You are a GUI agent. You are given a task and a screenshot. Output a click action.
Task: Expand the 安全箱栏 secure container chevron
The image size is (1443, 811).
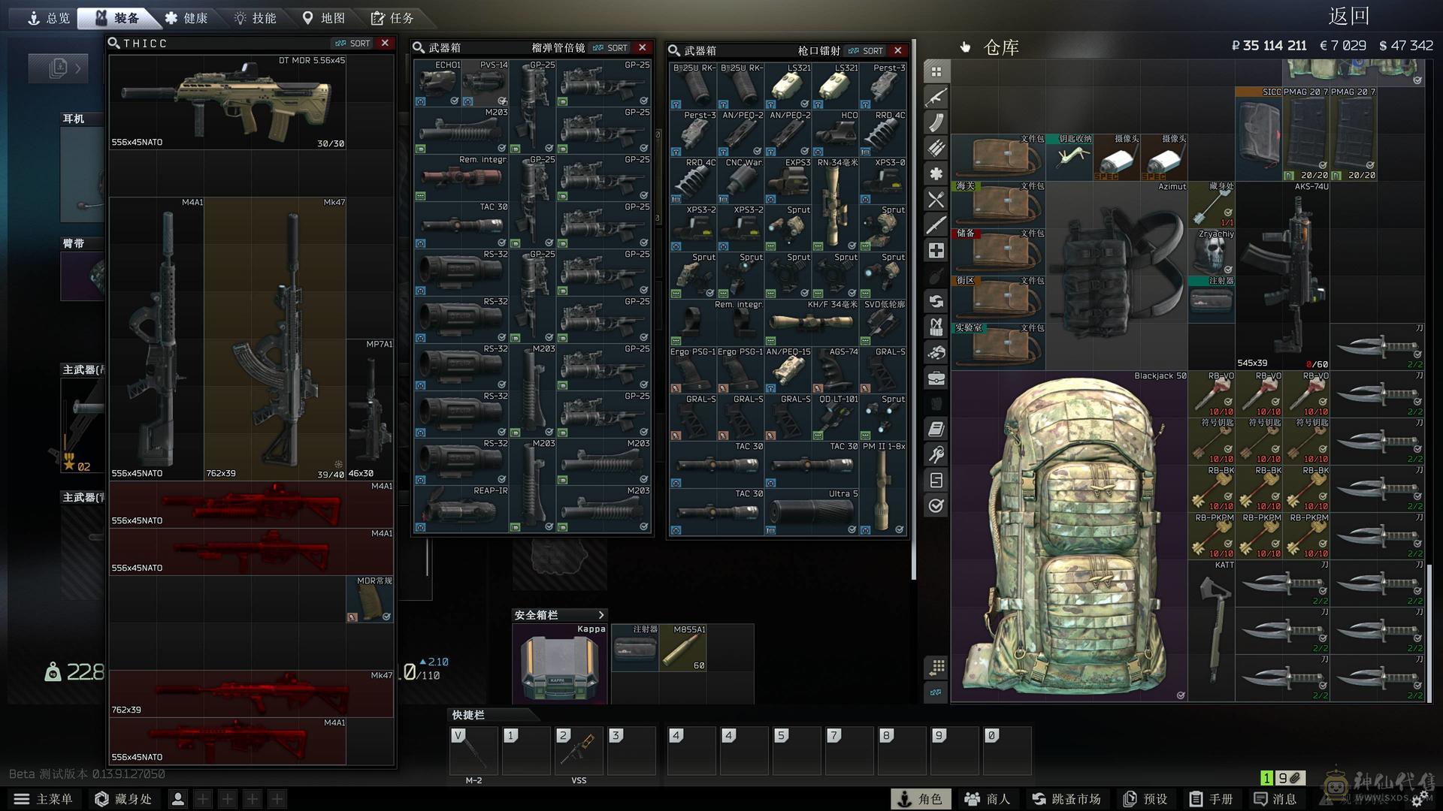point(600,615)
